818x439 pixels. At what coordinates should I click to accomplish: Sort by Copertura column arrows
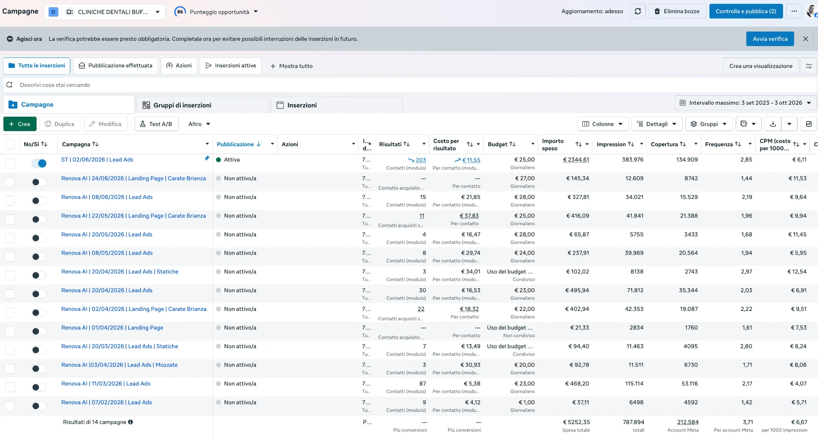click(x=683, y=144)
